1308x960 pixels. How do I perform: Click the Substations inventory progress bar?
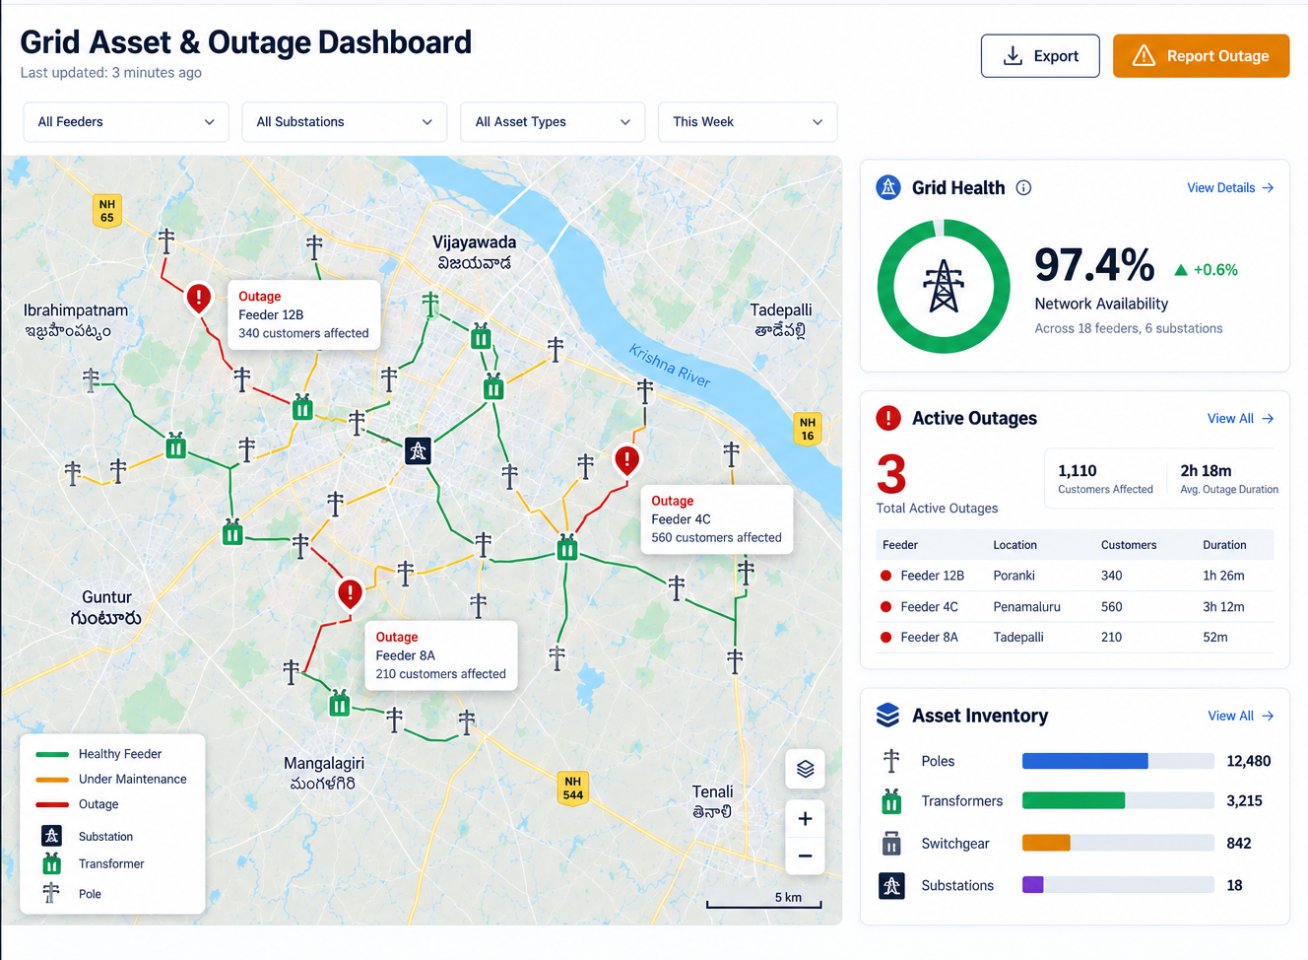pyautogui.click(x=1118, y=885)
